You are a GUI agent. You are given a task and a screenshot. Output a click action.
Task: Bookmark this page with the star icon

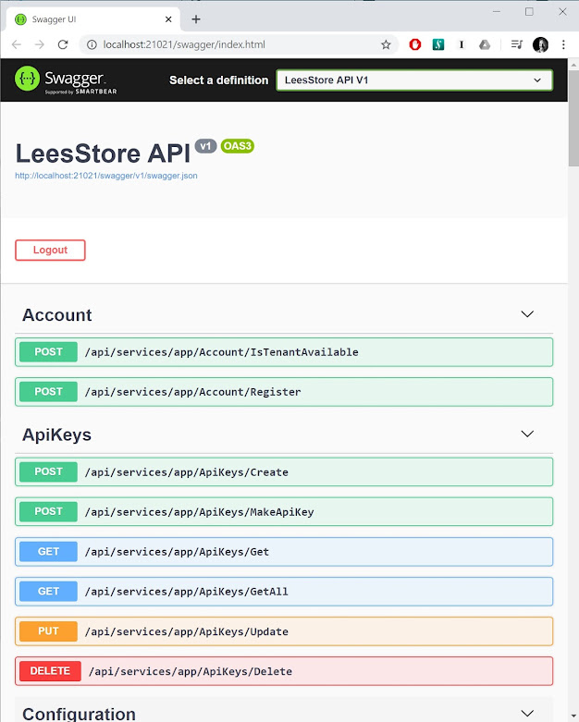(386, 44)
